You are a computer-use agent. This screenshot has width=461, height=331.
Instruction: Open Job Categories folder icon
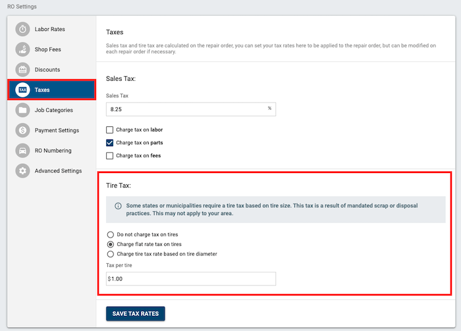pos(22,110)
